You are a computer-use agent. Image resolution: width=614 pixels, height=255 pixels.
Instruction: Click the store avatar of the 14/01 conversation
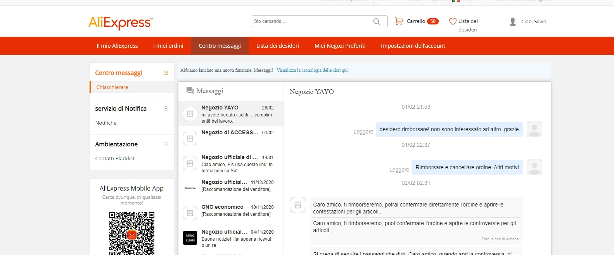190,163
